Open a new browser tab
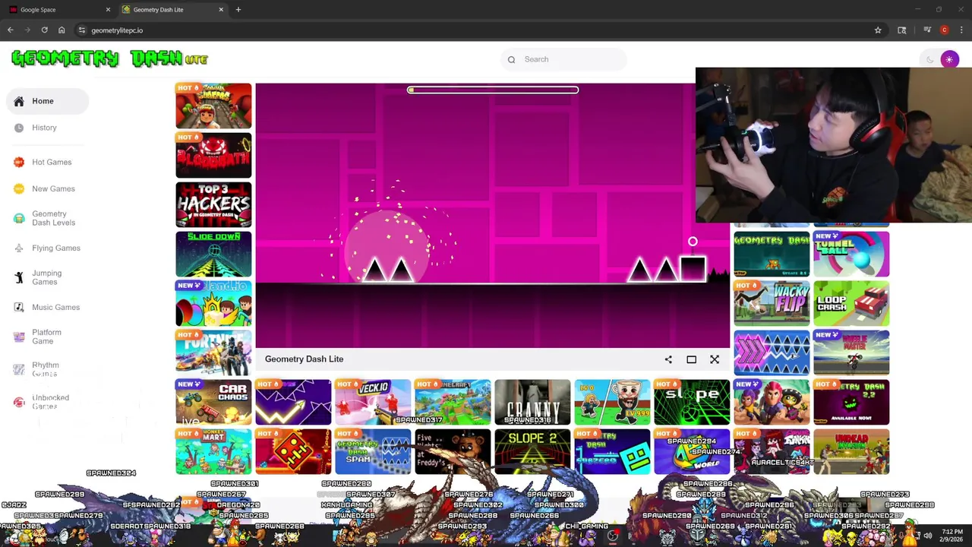The height and width of the screenshot is (547, 972). 238,10
